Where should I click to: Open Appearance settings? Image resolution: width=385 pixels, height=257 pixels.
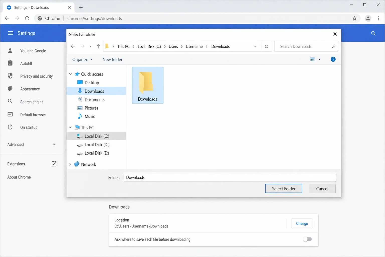(x=30, y=89)
